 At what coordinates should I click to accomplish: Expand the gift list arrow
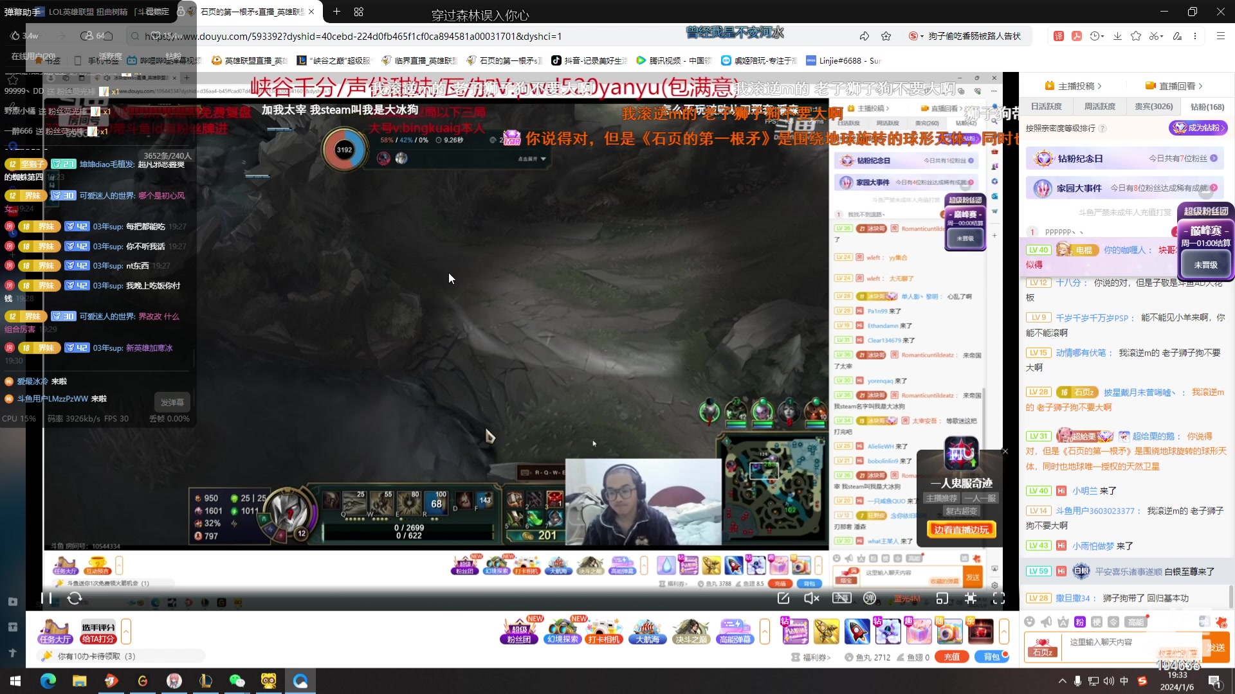[x=1004, y=631]
